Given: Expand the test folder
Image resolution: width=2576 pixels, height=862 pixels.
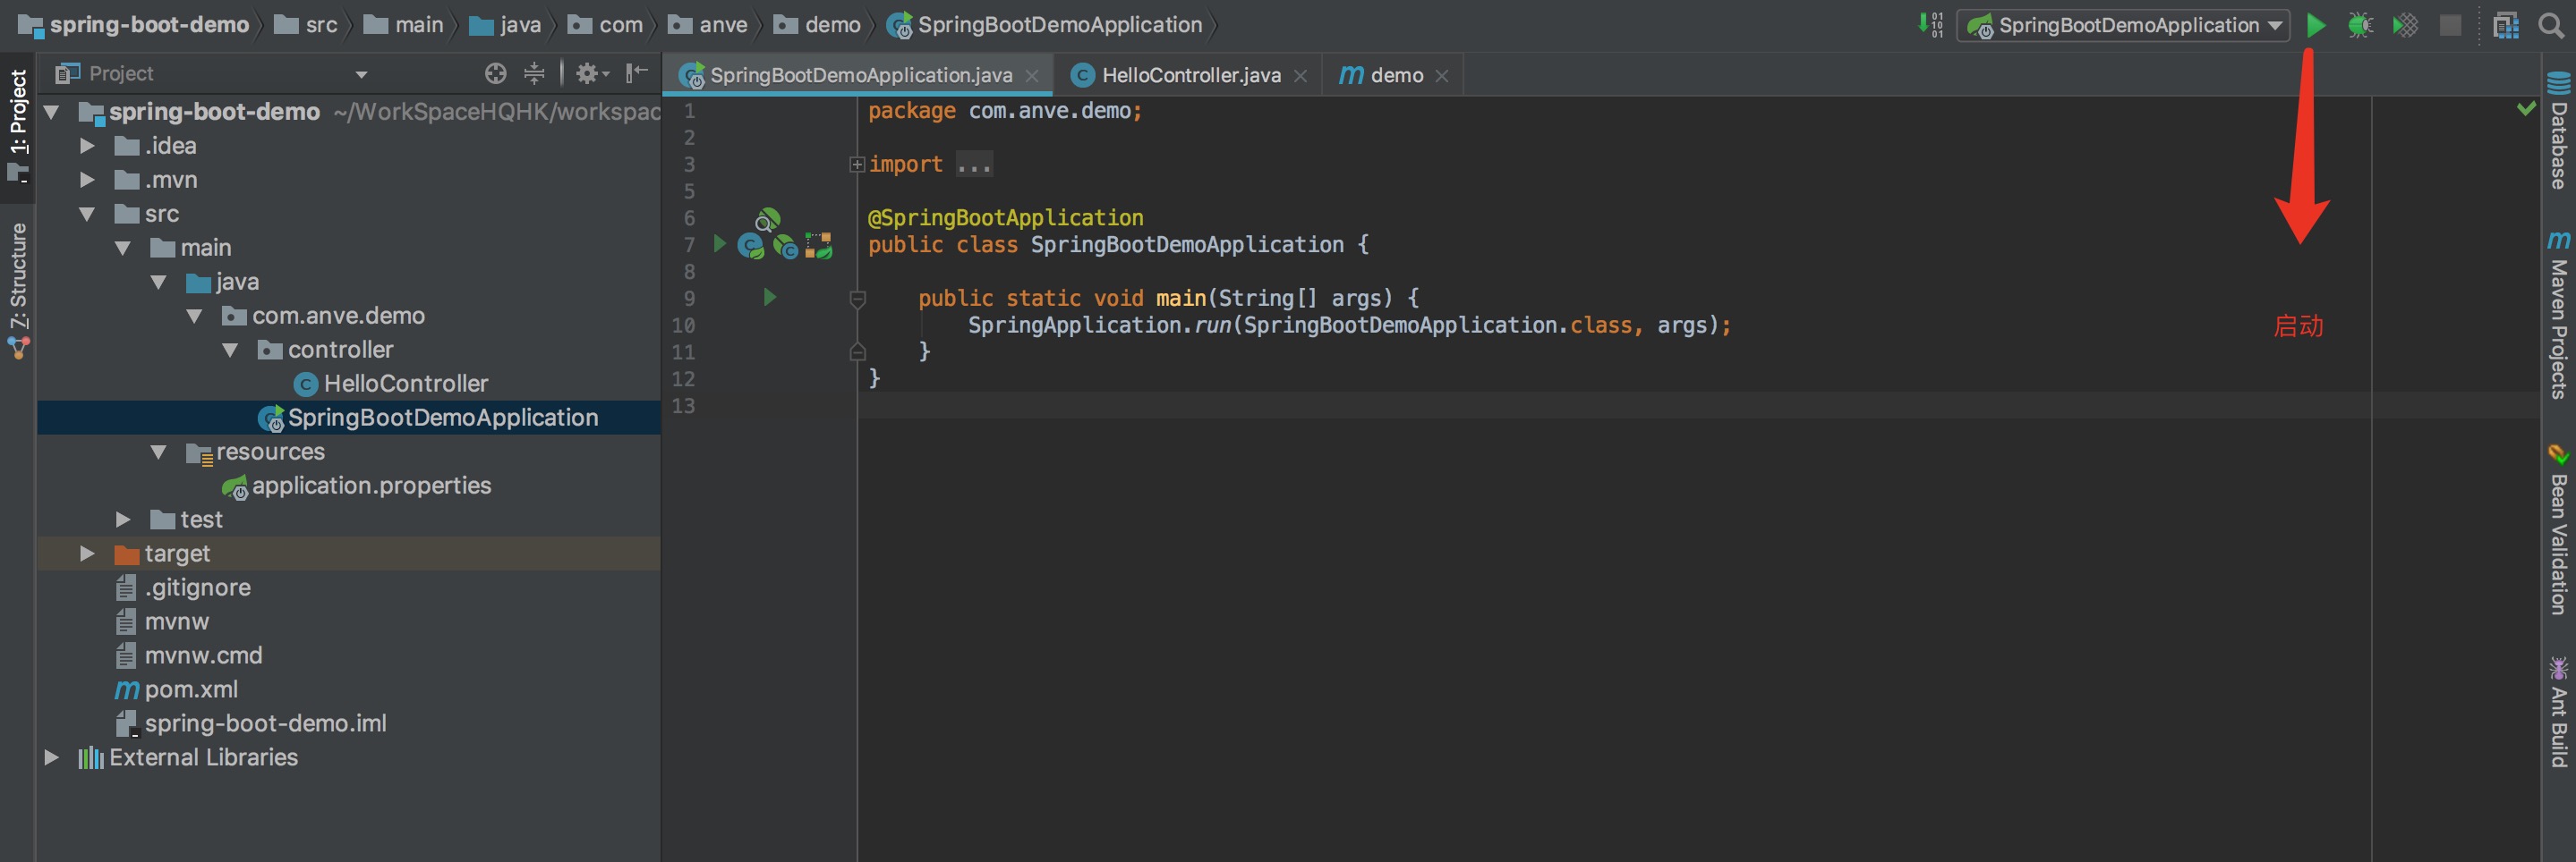Looking at the screenshot, I should click(123, 520).
